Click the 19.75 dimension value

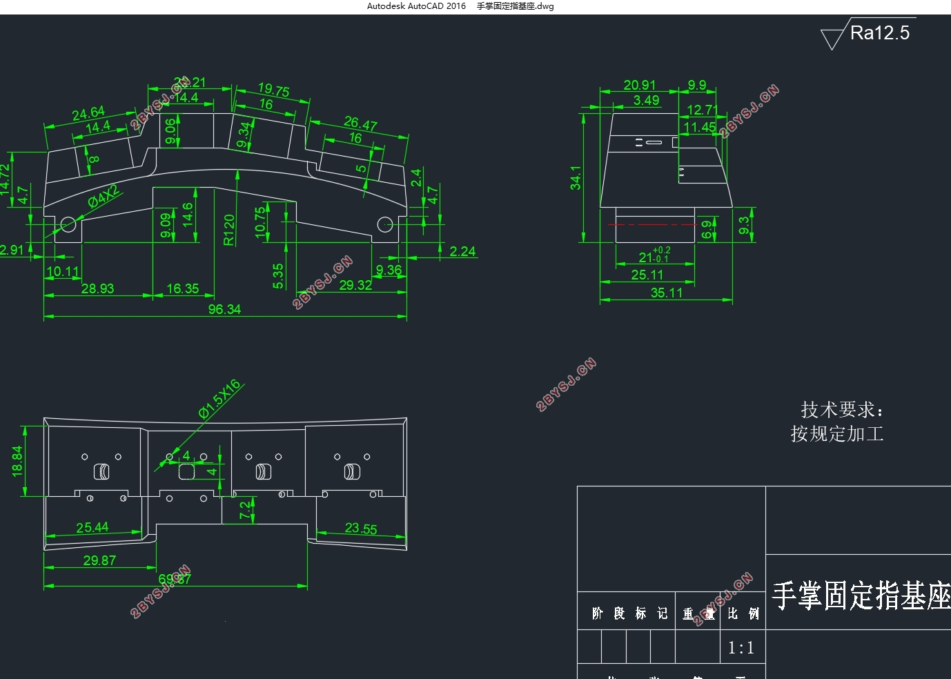273,90
